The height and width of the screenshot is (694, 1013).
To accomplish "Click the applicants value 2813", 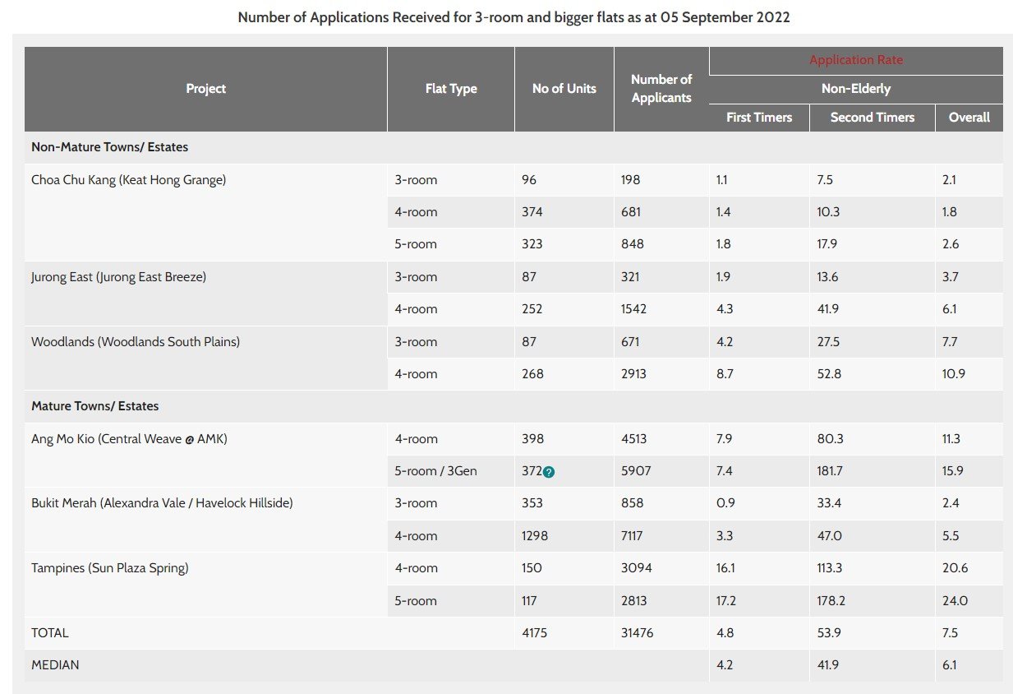I will click(633, 601).
